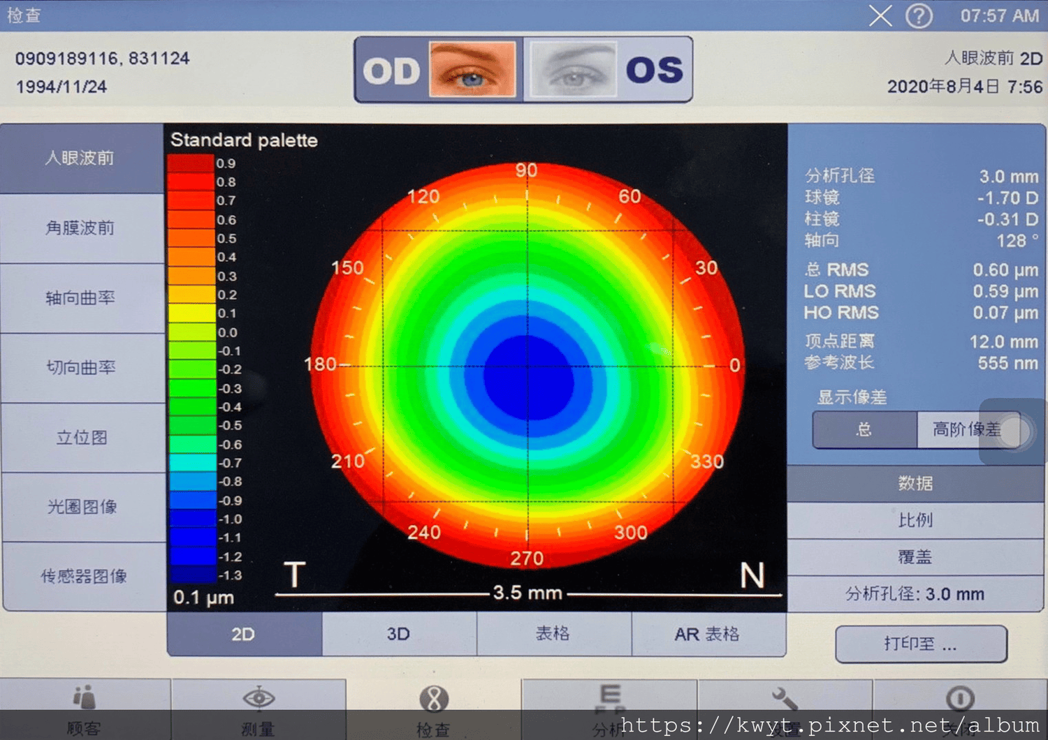1048x740 pixels.
Task: Expand the 比例 section
Action: (915, 520)
